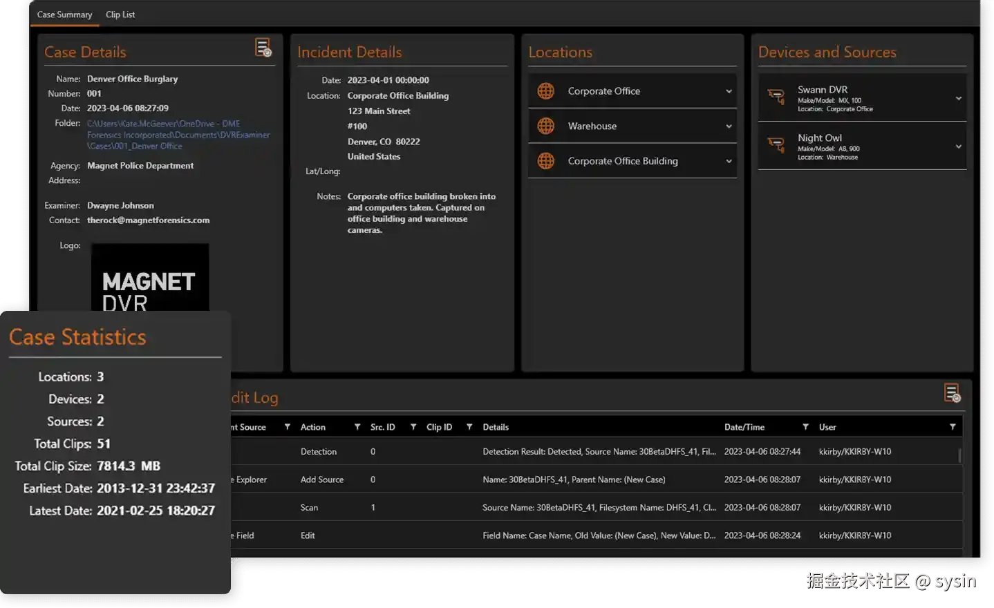The height and width of the screenshot is (608, 994).
Task: Click the Swann DVR camera icon
Action: tap(776, 97)
